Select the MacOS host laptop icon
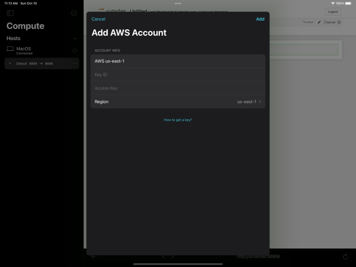The height and width of the screenshot is (267, 356). click(10, 49)
